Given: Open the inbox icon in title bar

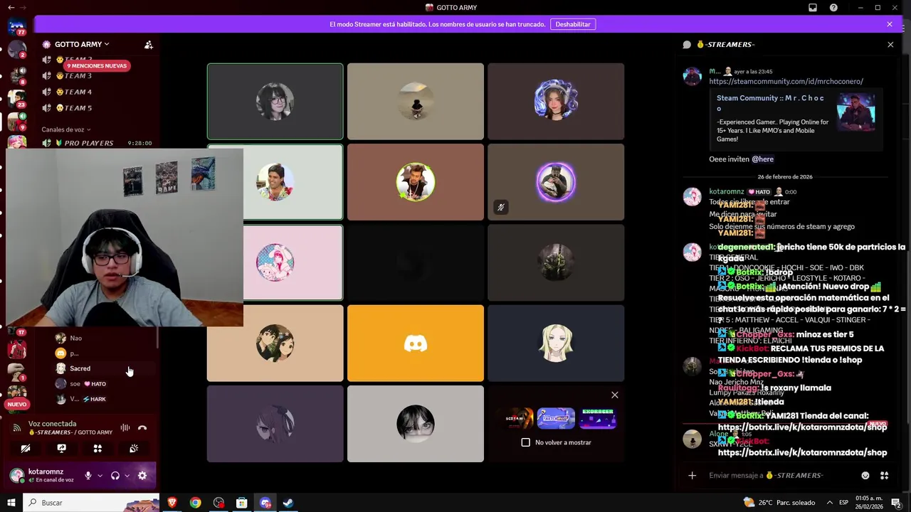Looking at the screenshot, I should 813,8.
